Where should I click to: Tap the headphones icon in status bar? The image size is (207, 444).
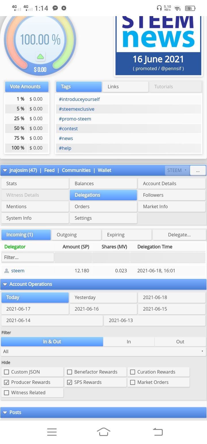pyautogui.click(x=159, y=8)
